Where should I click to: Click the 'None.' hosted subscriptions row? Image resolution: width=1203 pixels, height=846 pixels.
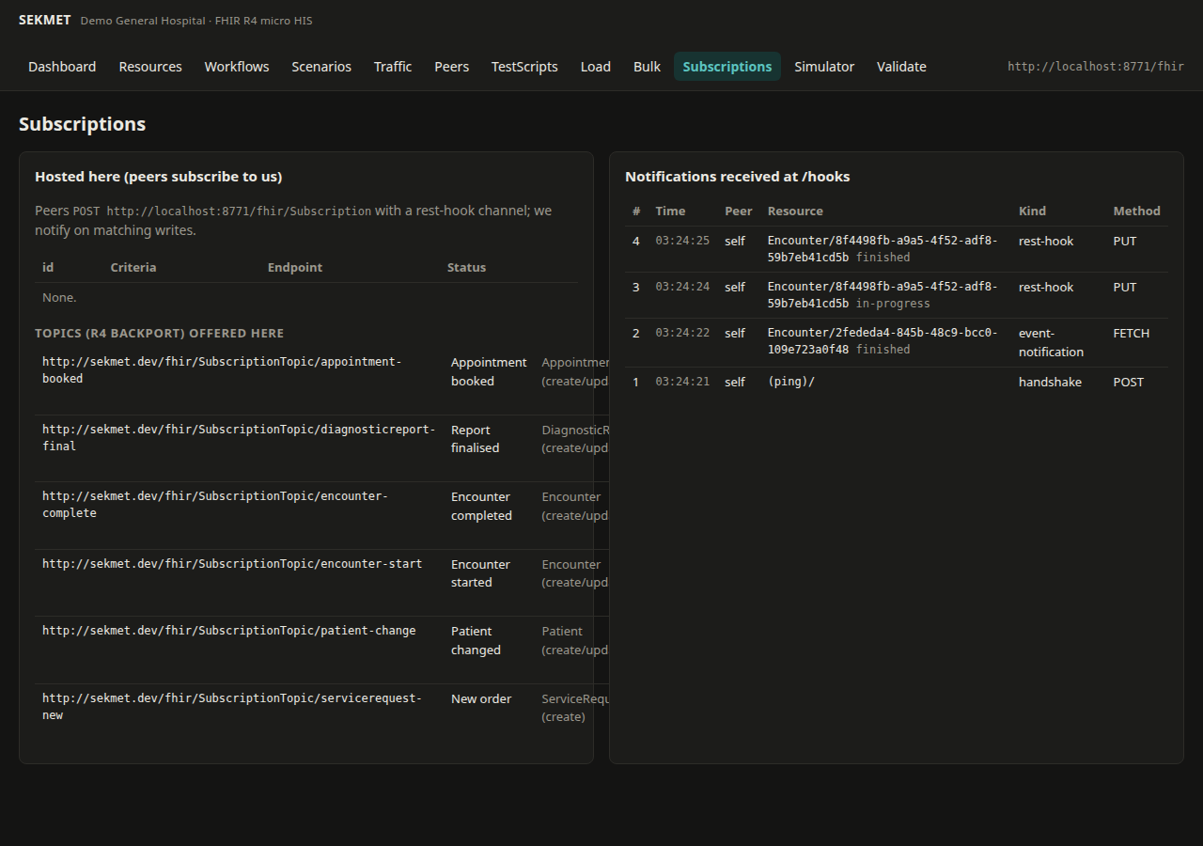(x=306, y=297)
